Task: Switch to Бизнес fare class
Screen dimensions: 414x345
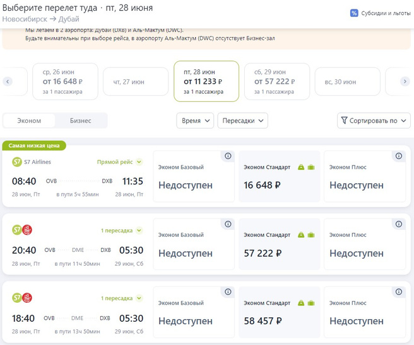Action: click(x=80, y=120)
